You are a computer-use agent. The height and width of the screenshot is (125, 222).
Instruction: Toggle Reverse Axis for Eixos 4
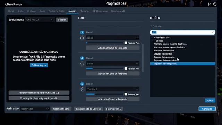[x=126, y=94]
